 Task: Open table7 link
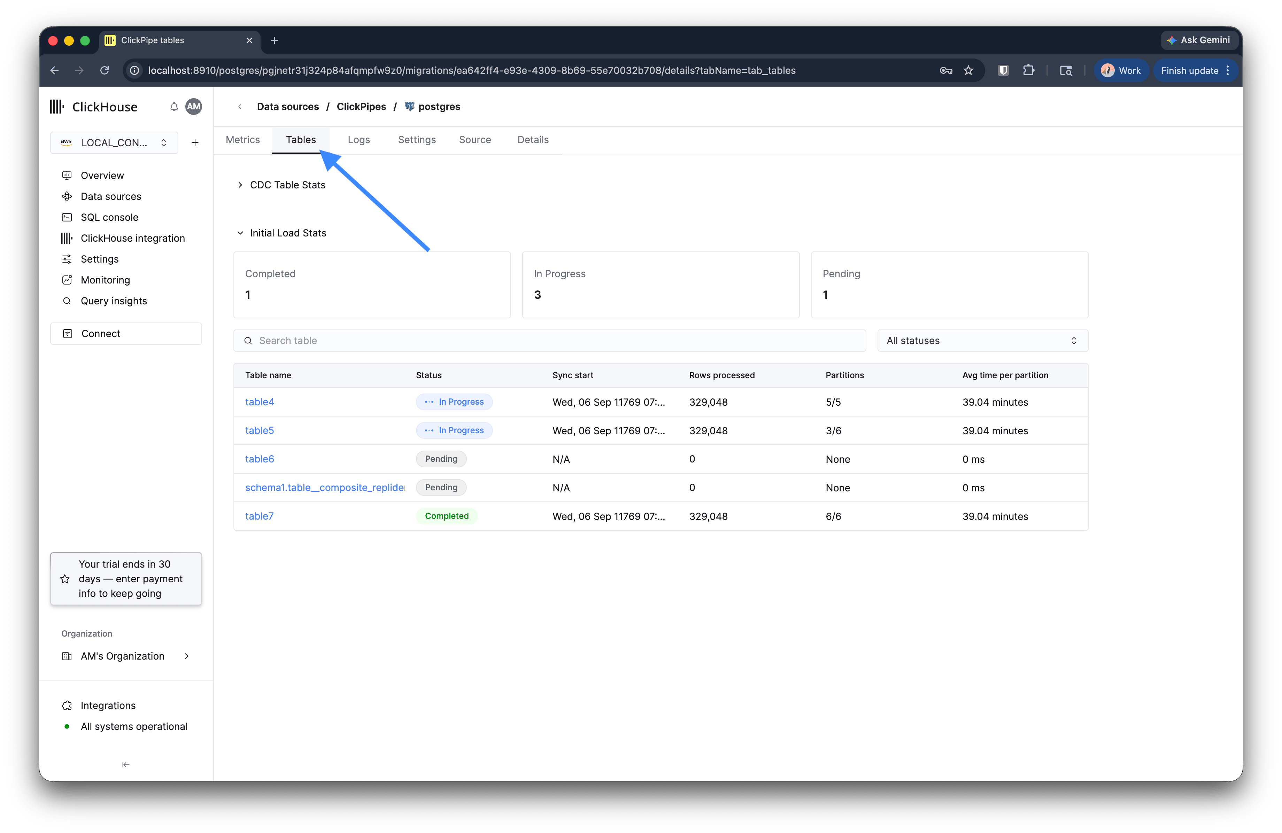(x=259, y=516)
